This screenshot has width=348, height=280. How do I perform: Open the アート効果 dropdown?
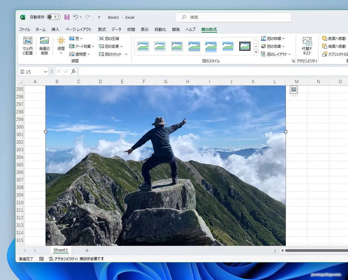click(82, 46)
